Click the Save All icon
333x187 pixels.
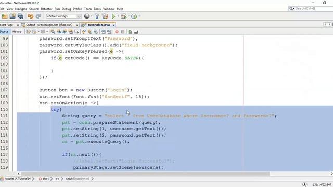(21, 16)
